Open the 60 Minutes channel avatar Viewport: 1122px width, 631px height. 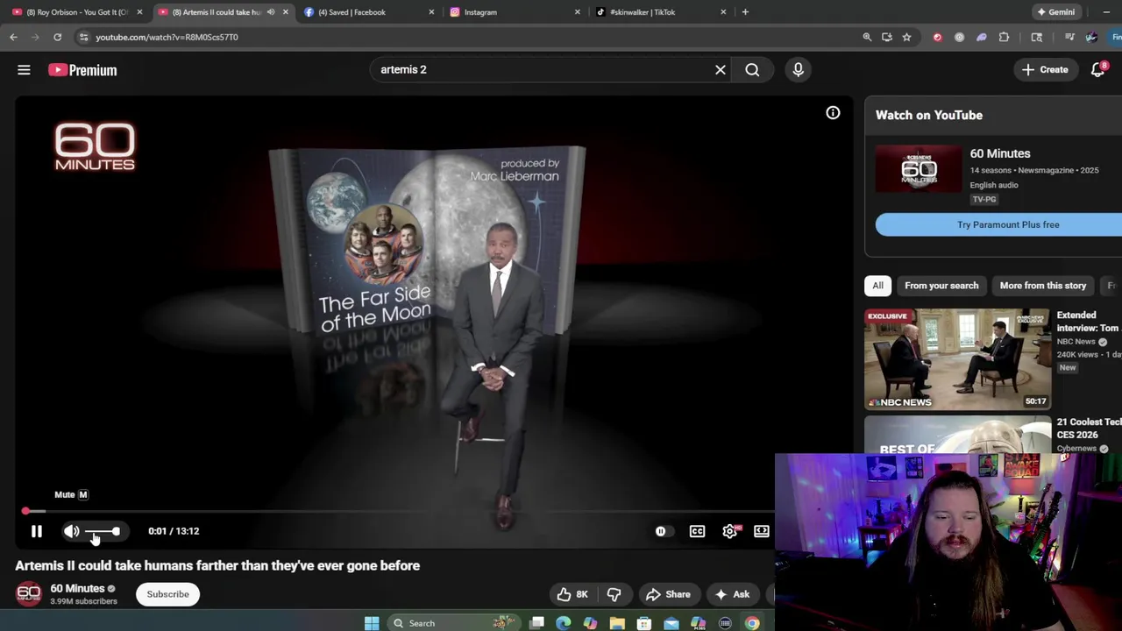coord(29,594)
